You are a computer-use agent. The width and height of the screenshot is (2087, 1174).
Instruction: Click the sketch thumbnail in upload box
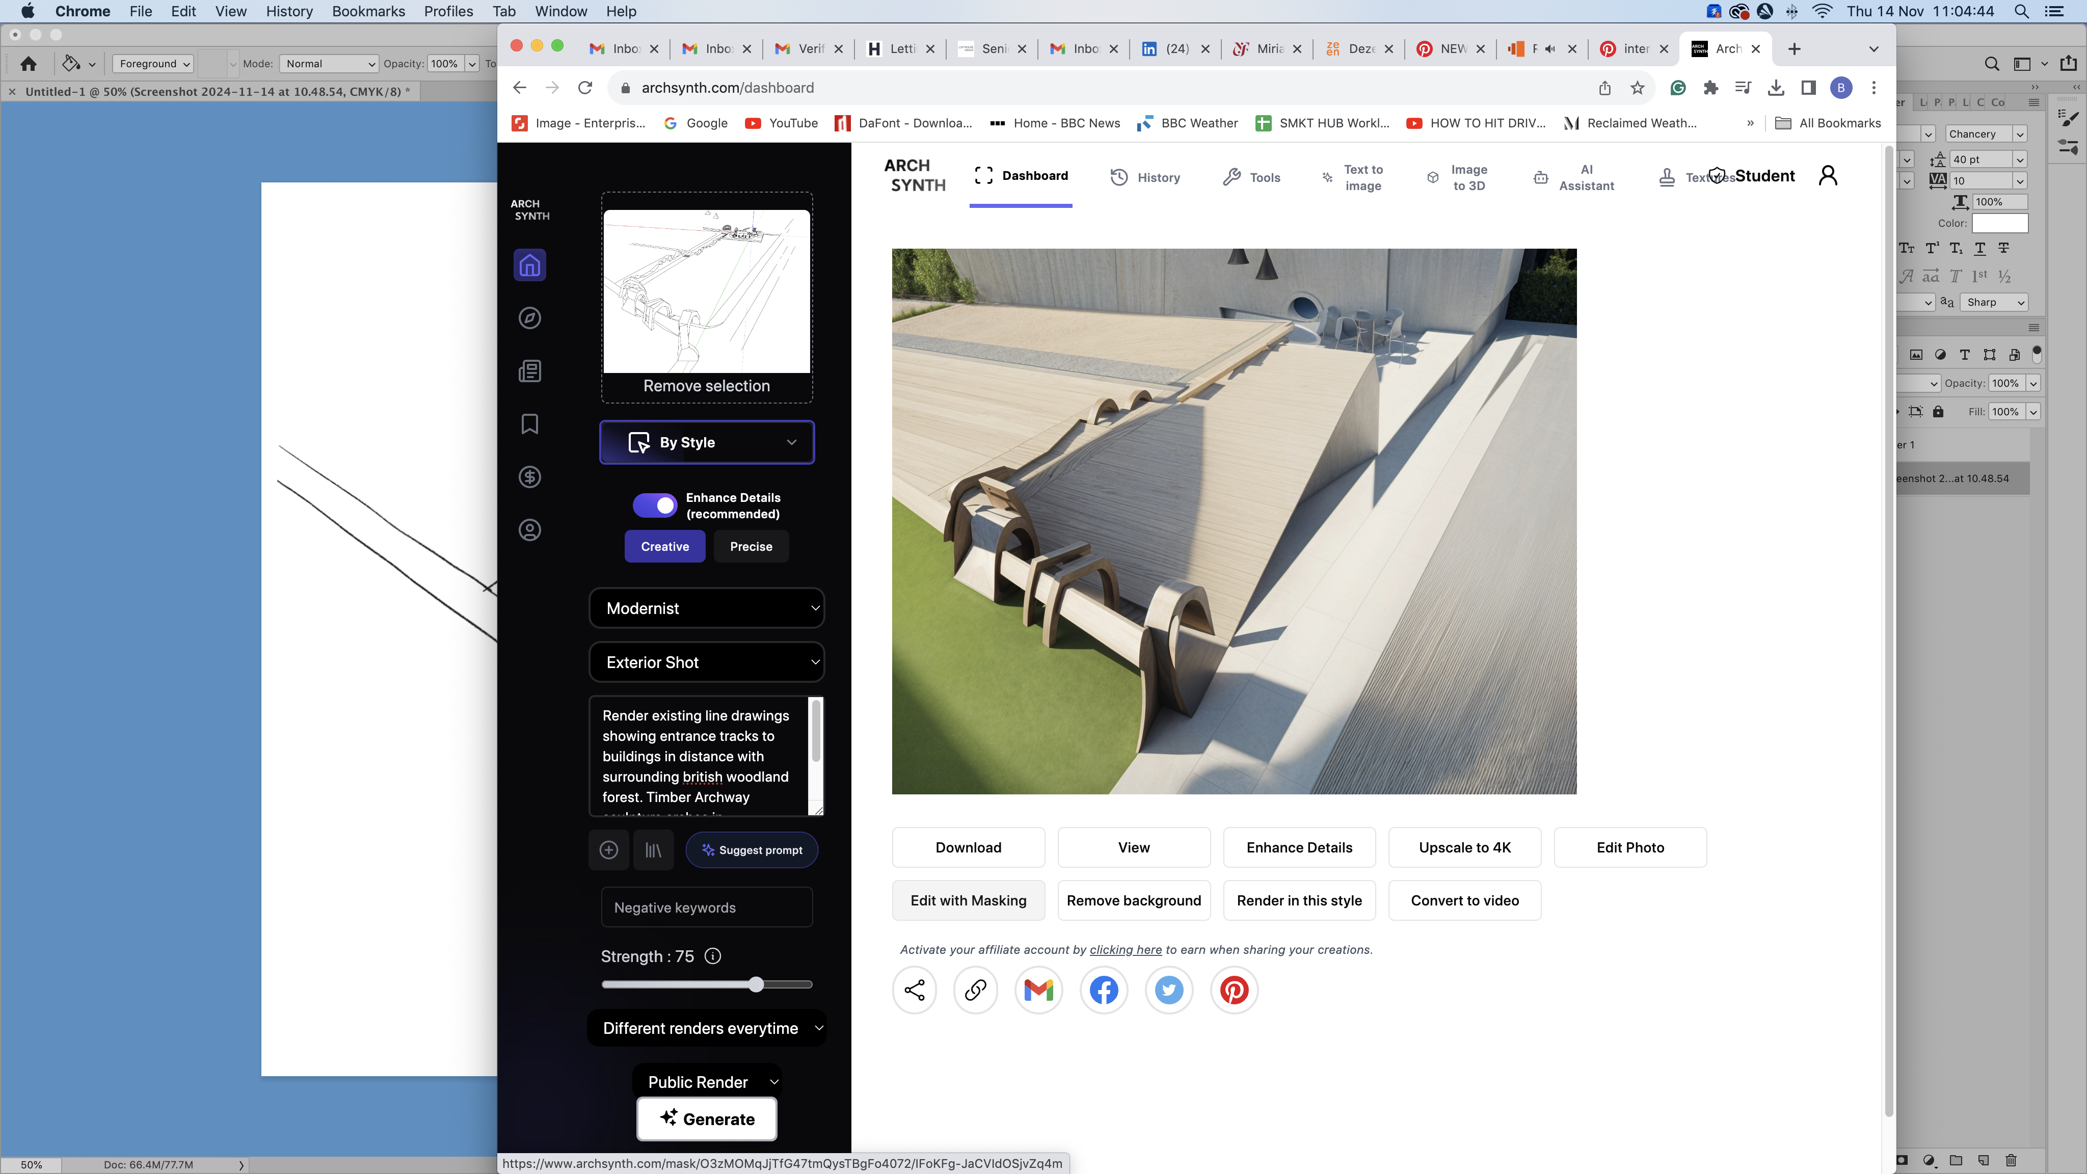tap(707, 291)
